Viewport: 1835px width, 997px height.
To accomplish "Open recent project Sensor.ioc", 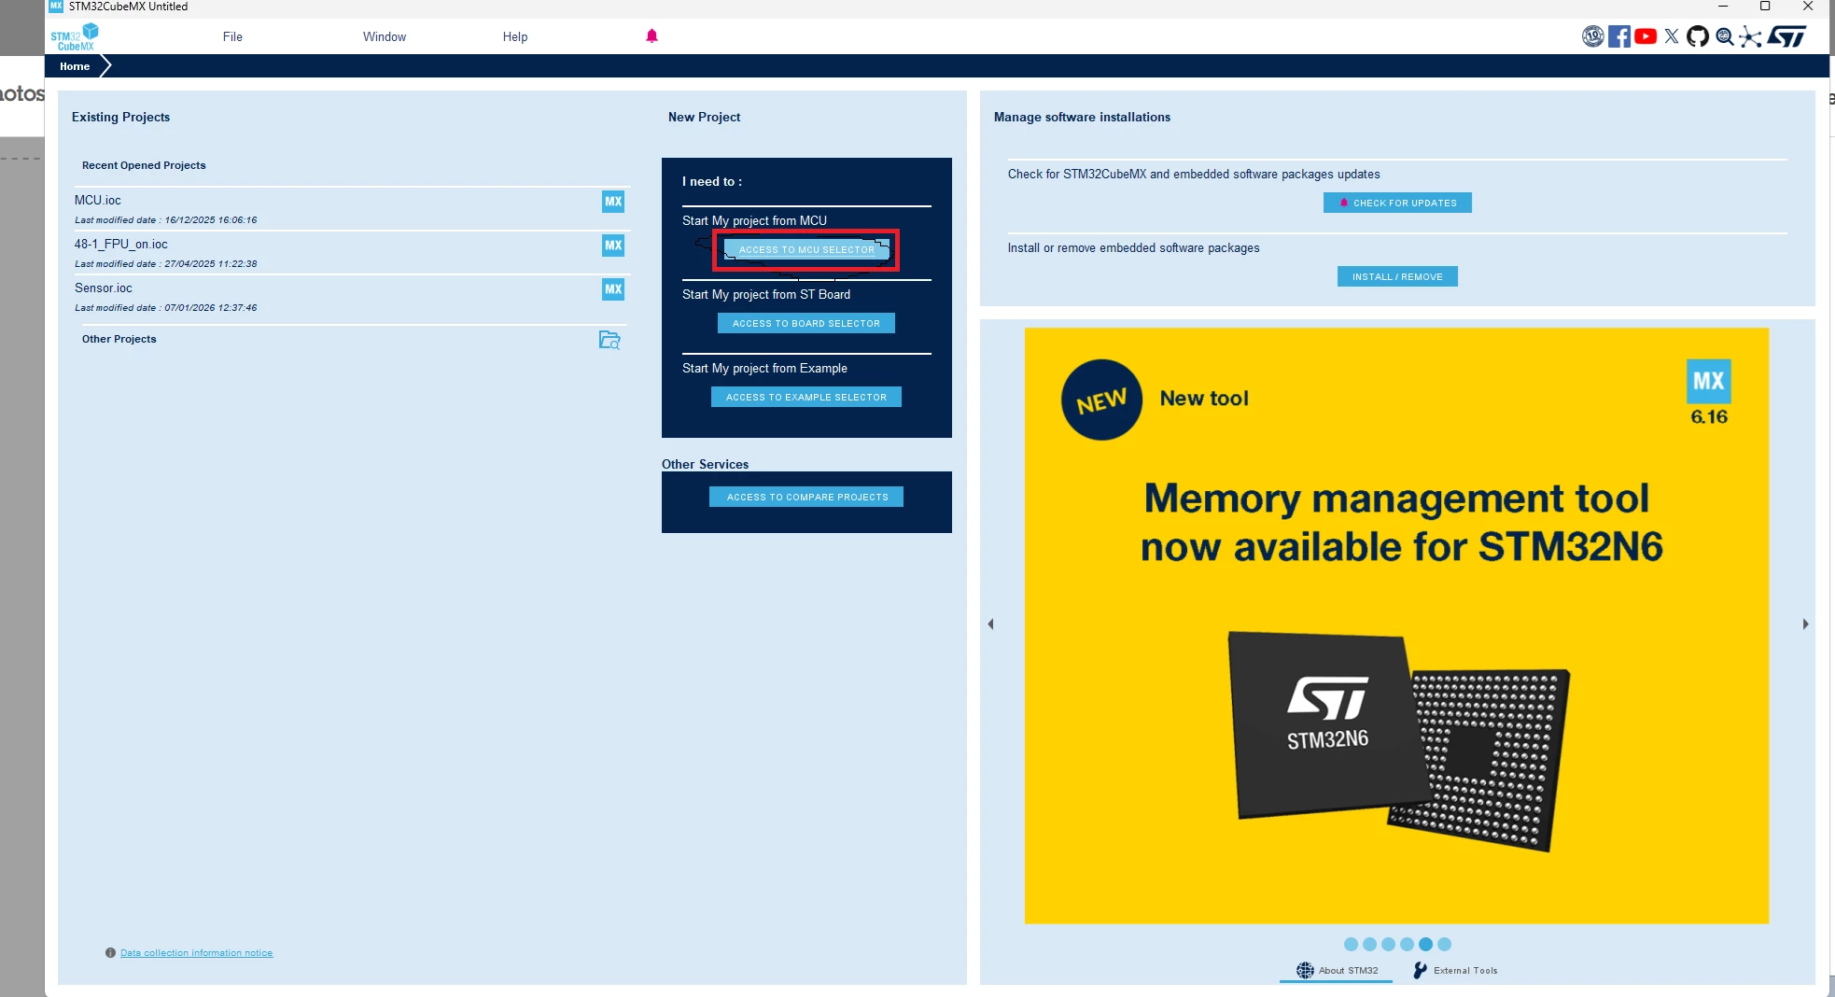I will click(104, 288).
